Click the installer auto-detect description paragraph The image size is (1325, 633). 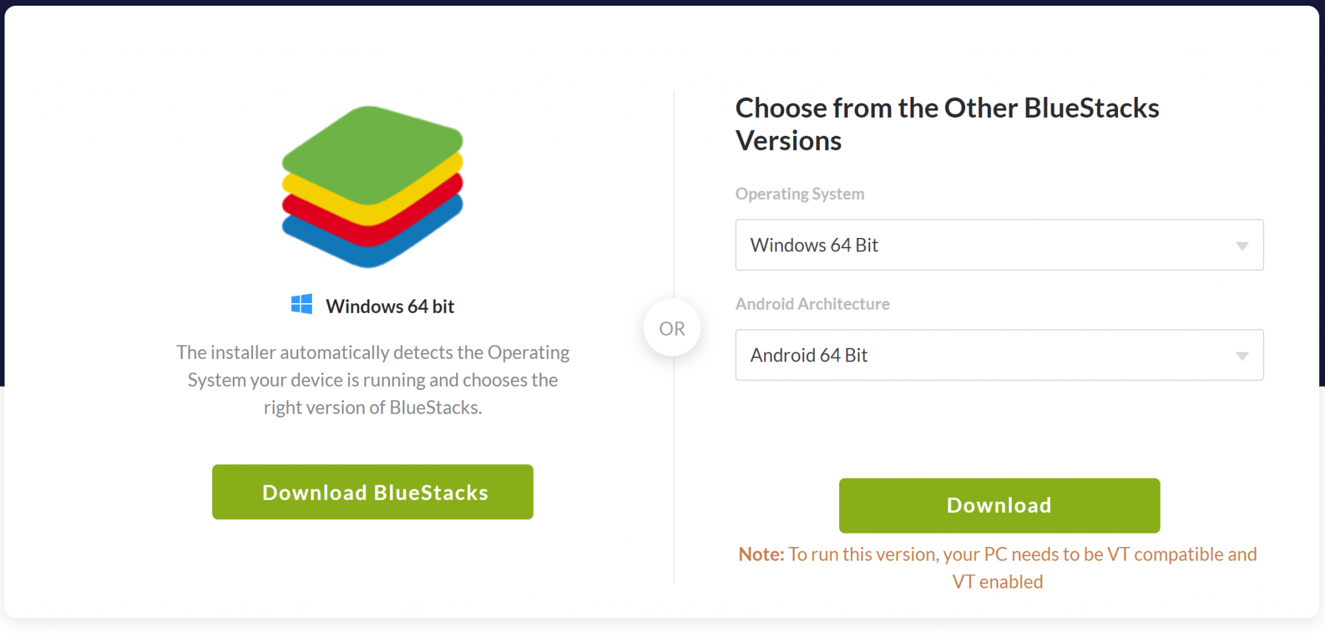pyautogui.click(x=373, y=380)
